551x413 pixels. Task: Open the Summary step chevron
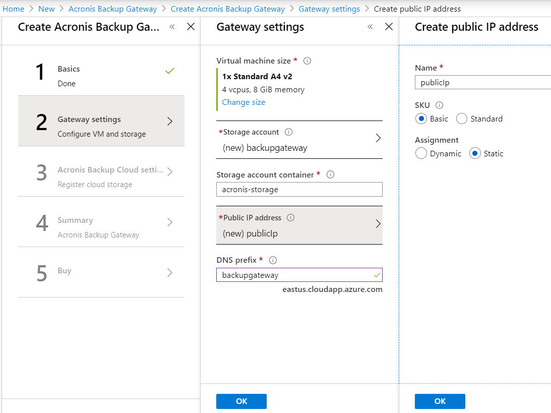170,222
